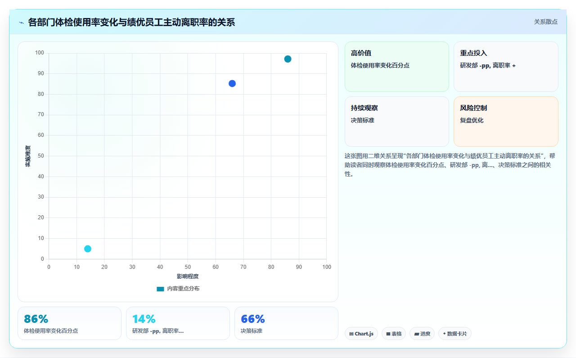576x358 pixels.
Task: Click the 关系散点 label in header
Action: [x=545, y=22]
